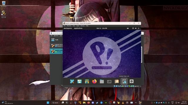Open the Recycle Bin desktop icon
This screenshot has width=188, height=105.
pyautogui.click(x=4, y=4)
